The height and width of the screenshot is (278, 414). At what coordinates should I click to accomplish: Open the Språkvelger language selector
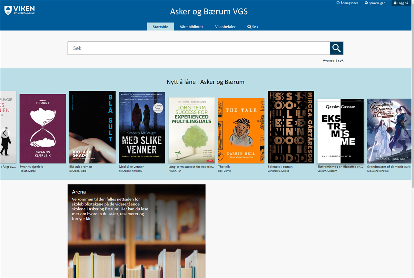pyautogui.click(x=374, y=3)
